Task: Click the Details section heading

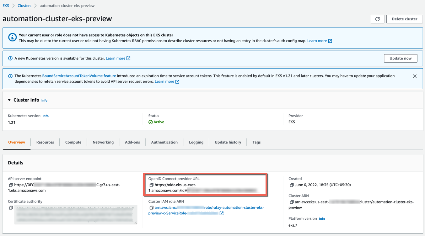Action: click(15, 163)
